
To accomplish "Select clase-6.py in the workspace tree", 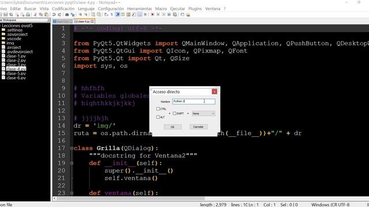I will 16,78.
